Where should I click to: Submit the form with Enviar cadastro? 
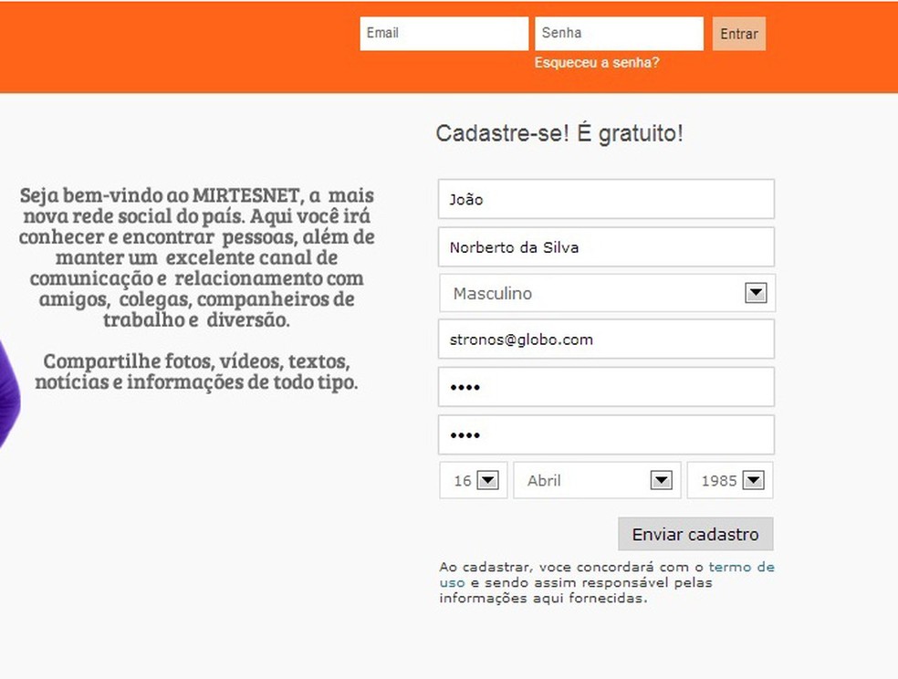click(x=695, y=534)
